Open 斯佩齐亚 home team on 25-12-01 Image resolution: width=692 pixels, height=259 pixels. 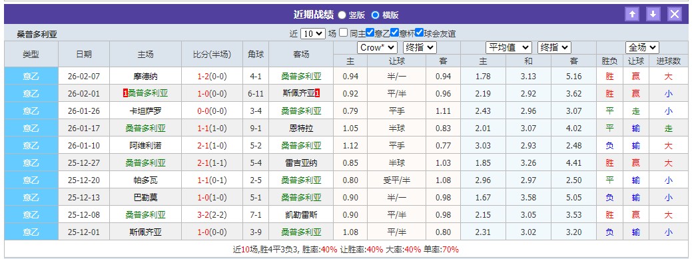(x=145, y=232)
